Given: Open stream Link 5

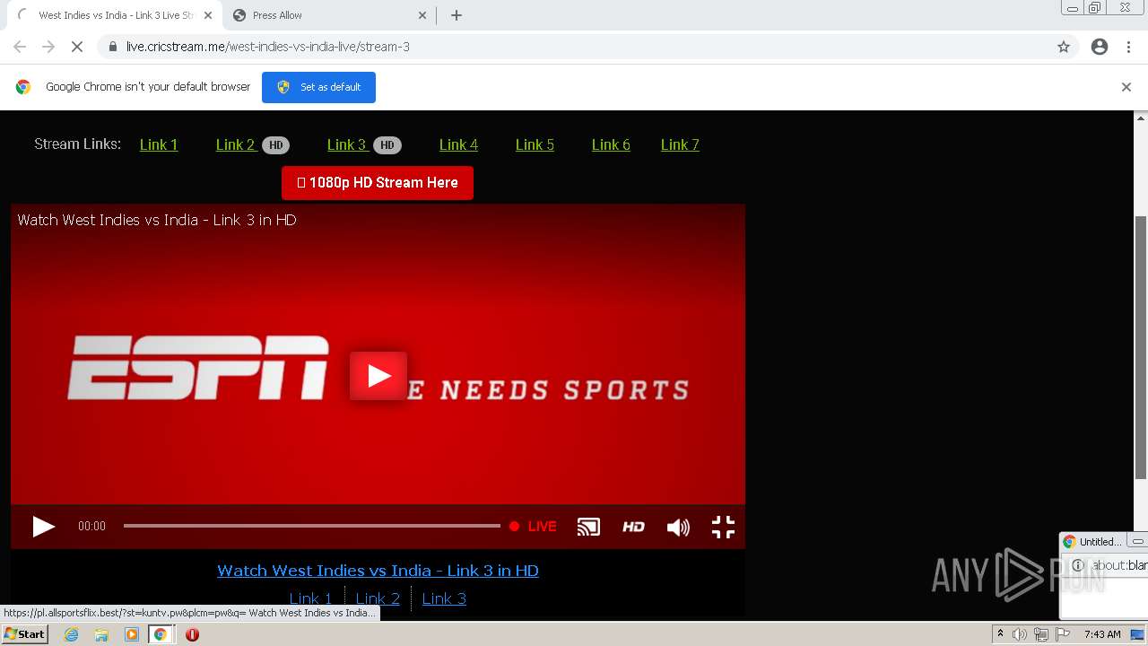Looking at the screenshot, I should coord(535,144).
